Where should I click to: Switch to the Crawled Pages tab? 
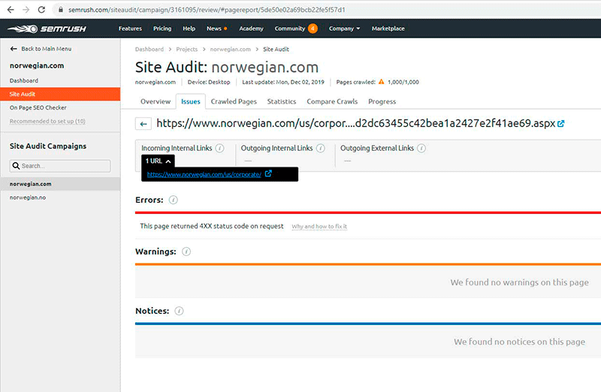pos(234,101)
